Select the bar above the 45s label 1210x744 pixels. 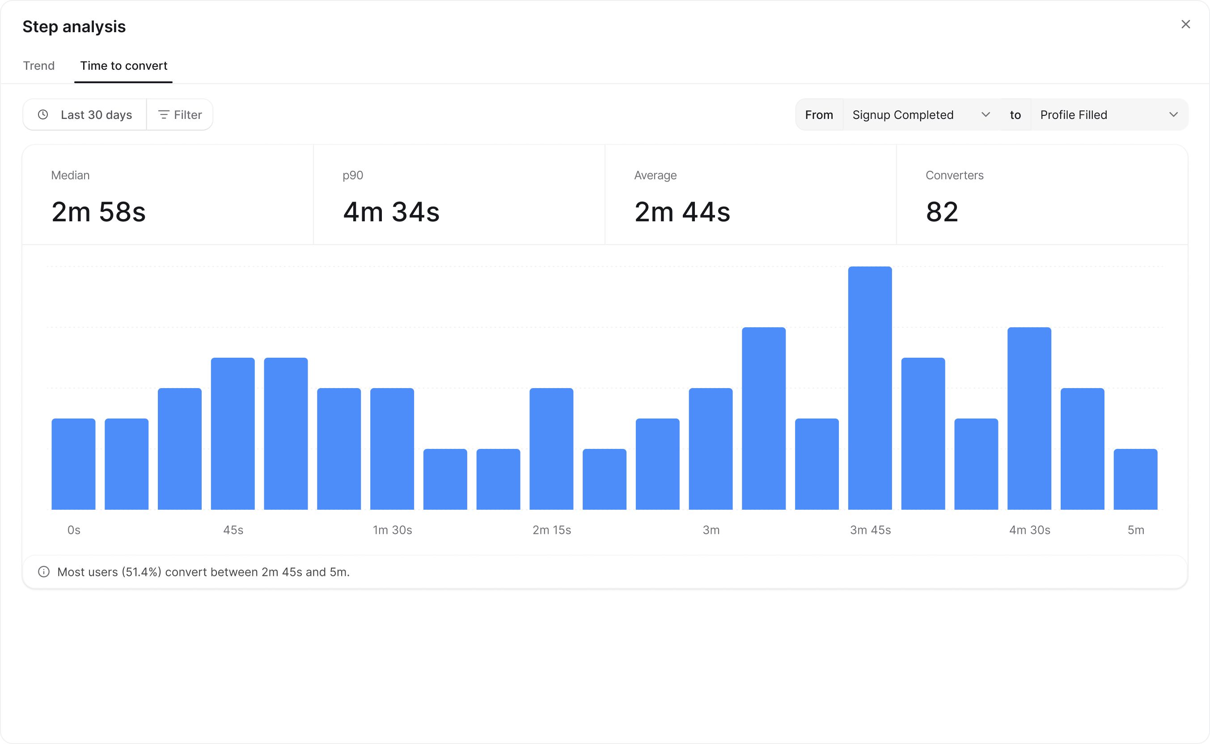[x=233, y=434]
